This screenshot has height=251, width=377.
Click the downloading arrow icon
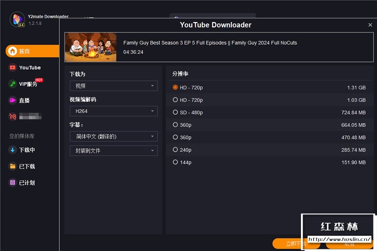pyautogui.click(x=12, y=150)
